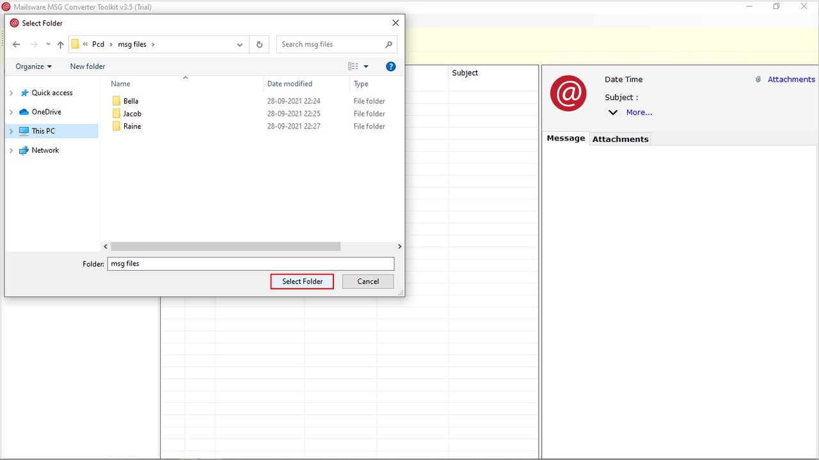Viewport: 819px width, 460px height.
Task: Select Quick access in navigation pane
Action: click(x=52, y=93)
